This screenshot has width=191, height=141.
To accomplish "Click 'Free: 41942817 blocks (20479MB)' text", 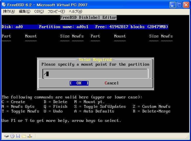I will click(x=132, y=27).
